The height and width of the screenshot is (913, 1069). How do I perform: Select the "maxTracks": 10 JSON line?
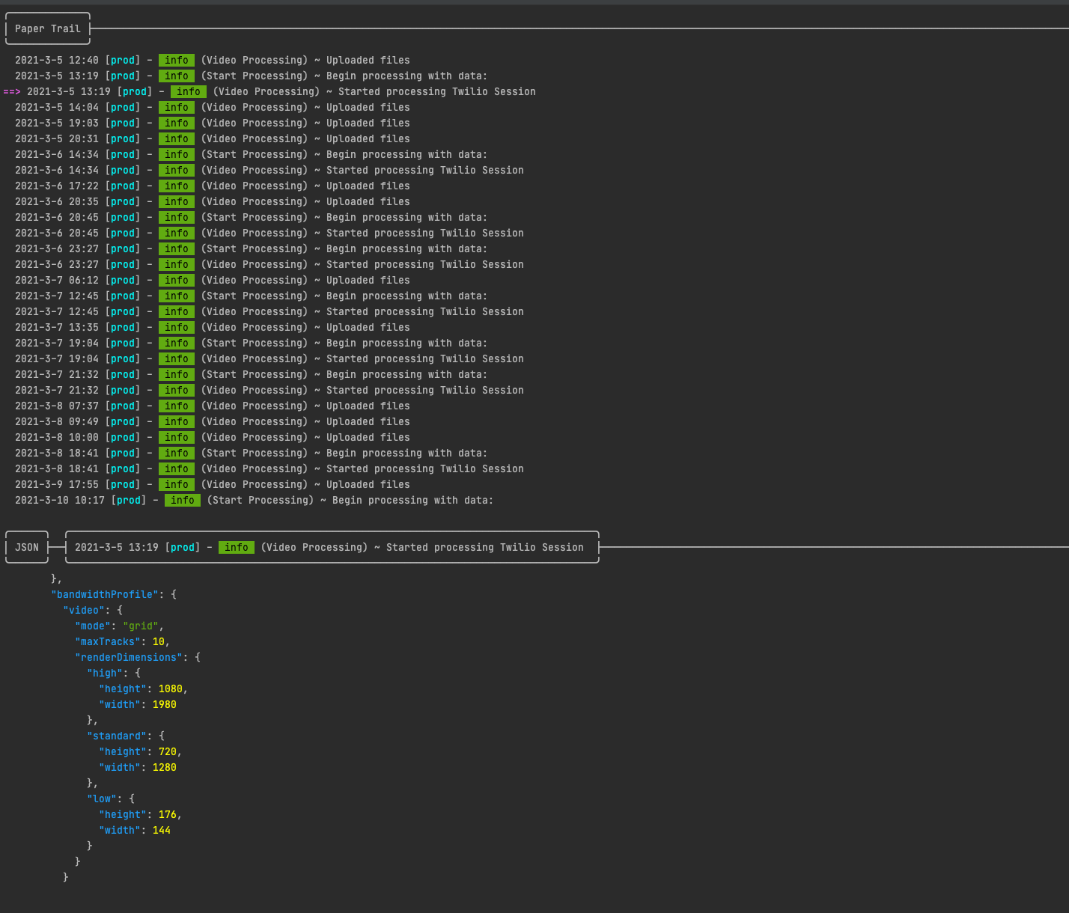pos(122,641)
